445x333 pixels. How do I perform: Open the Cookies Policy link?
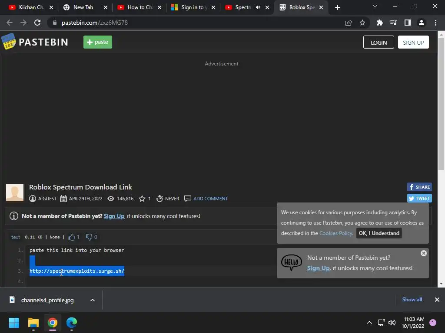point(336,233)
